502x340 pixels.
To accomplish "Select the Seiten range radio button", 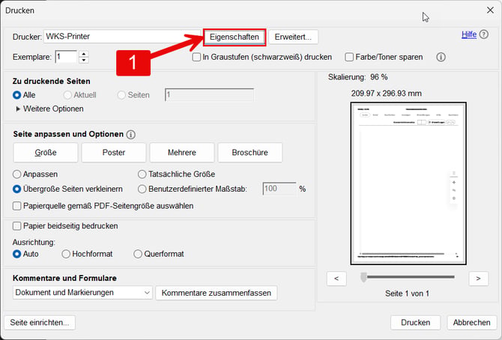I will (121, 95).
